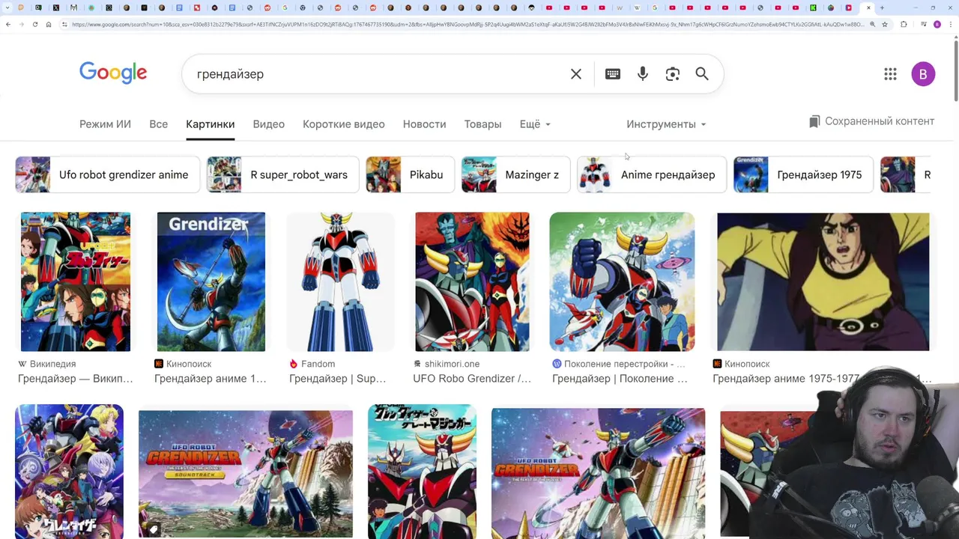This screenshot has height=539, width=959.
Task: Switch to the Все results tab
Action: point(158,124)
